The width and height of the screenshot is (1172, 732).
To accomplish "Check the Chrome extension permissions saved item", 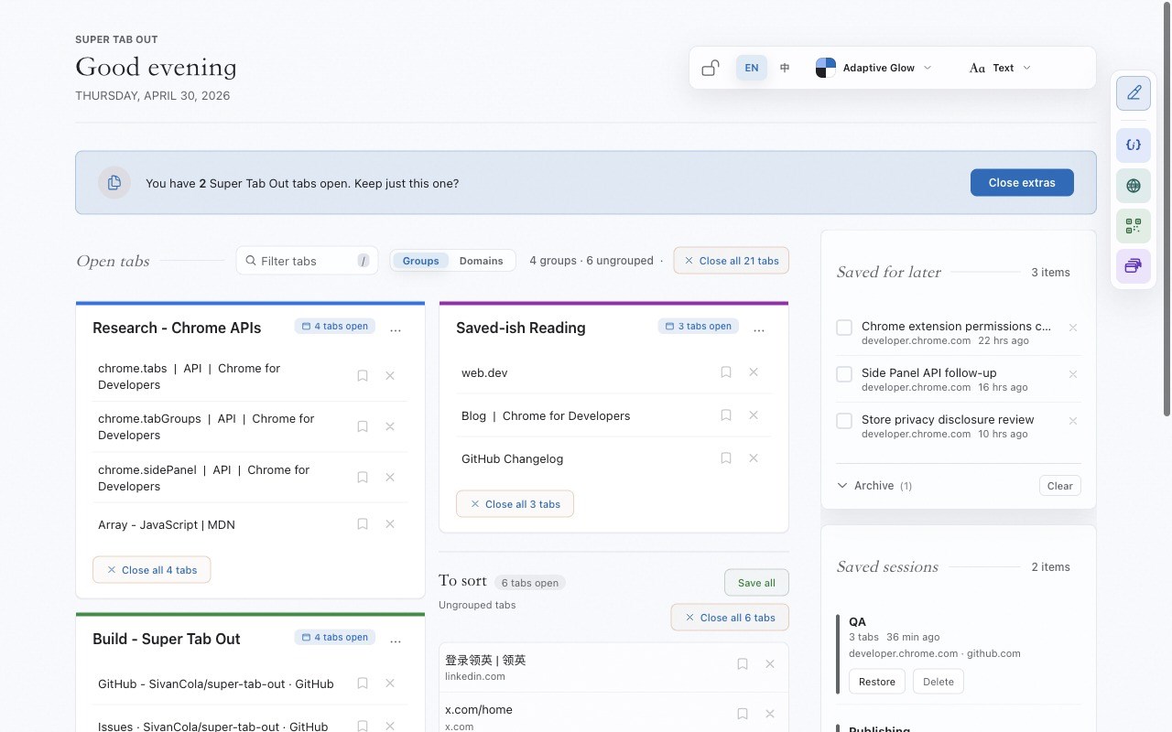I will (x=844, y=328).
